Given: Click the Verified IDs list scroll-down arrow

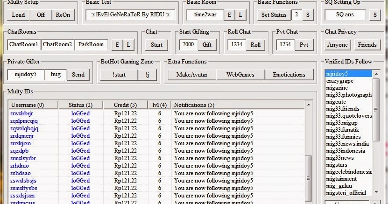Looking at the screenshot, I should pyautogui.click(x=376, y=192).
